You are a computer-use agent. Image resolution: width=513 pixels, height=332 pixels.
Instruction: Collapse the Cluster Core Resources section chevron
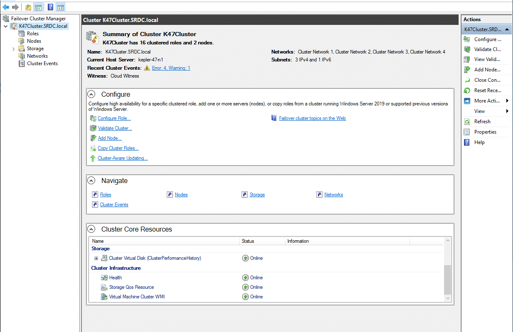tap(91, 229)
